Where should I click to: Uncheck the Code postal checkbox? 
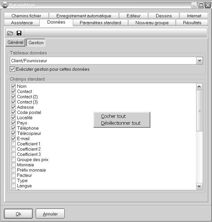click(13, 112)
